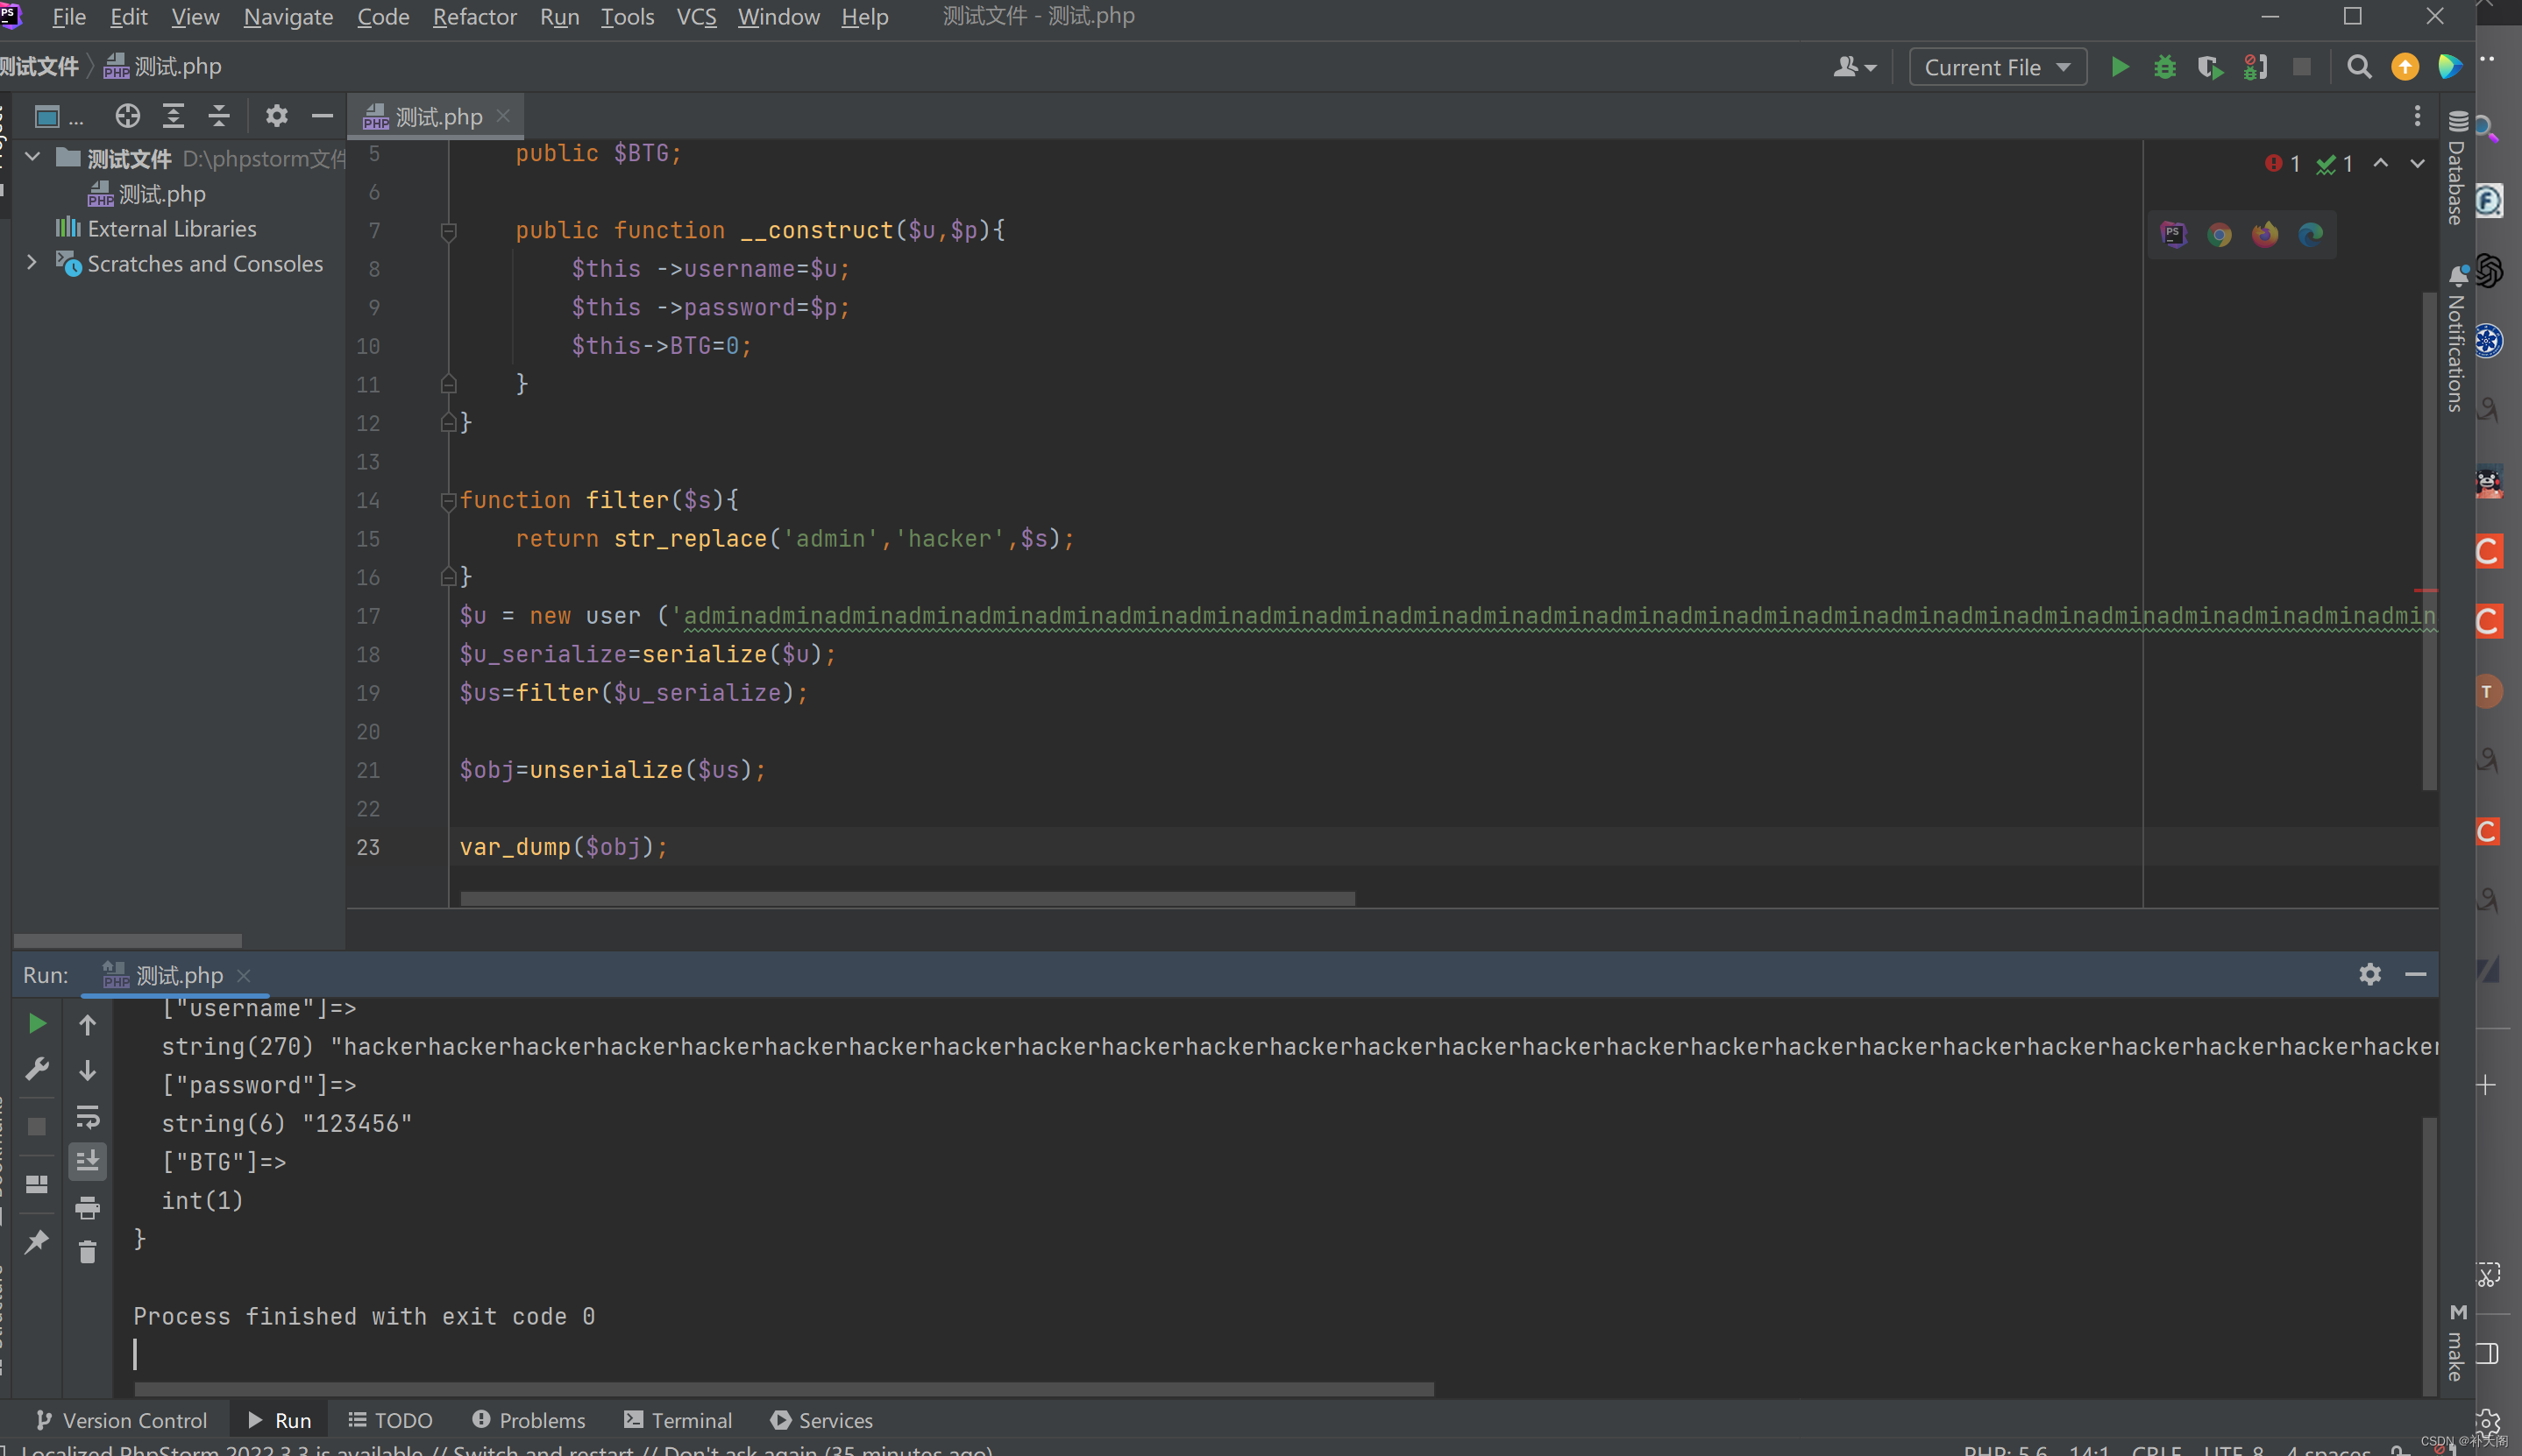Open Run panel settings gear

pyautogui.click(x=2369, y=974)
